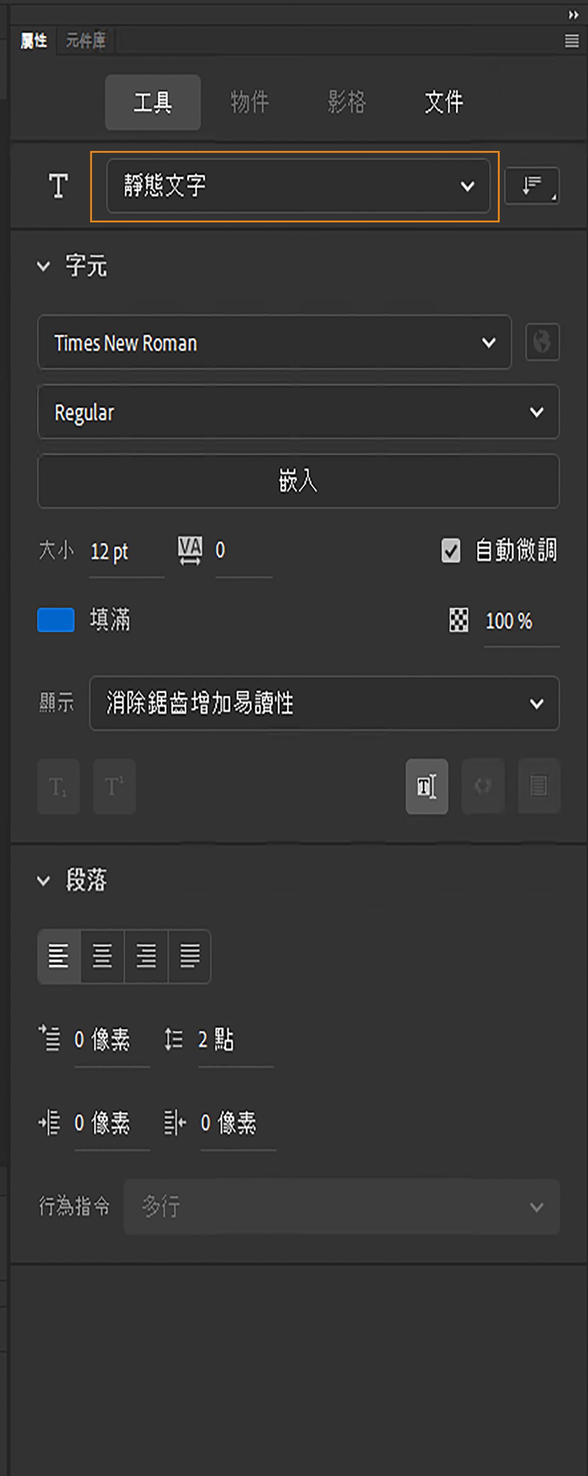
Task: Click the globe writing direction button
Action: click(542, 342)
